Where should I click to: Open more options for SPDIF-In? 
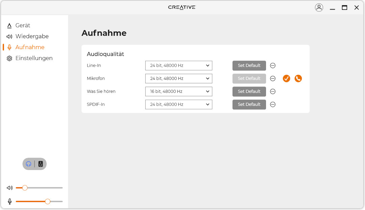pos(273,104)
